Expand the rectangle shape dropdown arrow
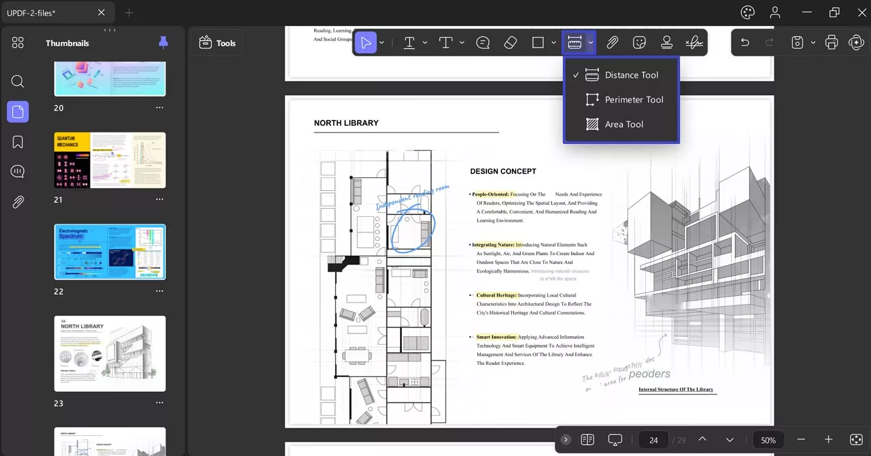 pos(553,43)
